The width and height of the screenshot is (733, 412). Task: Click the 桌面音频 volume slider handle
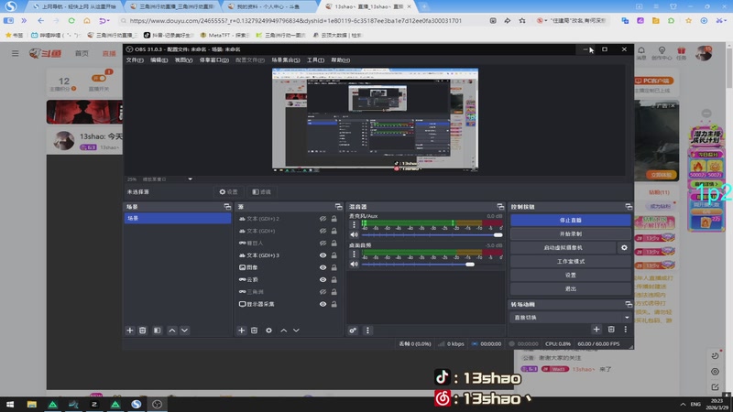470,265
